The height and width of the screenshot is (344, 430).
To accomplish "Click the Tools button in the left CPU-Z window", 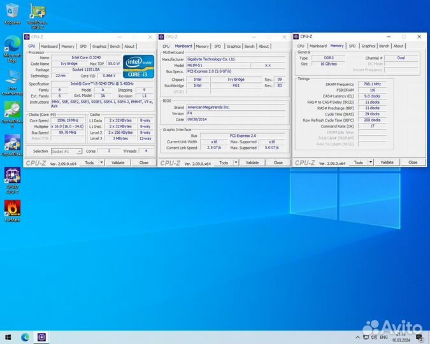I will [89, 162].
